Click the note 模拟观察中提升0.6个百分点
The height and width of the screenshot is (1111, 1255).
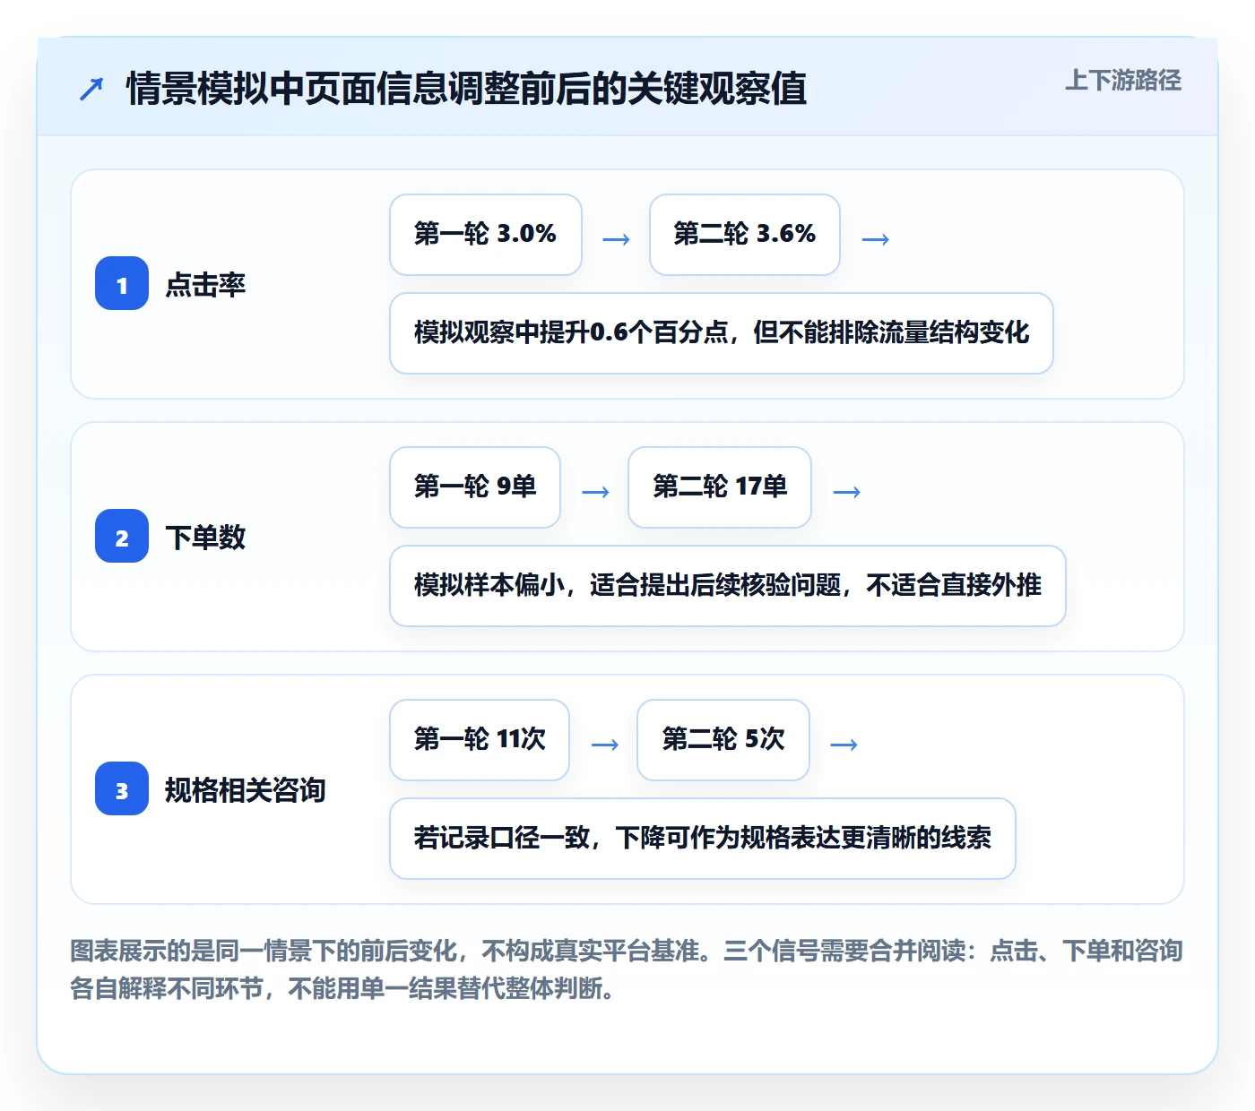(x=722, y=333)
